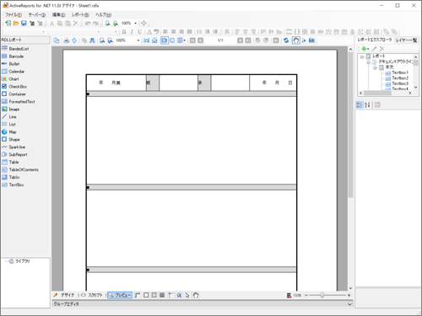The image size is (422, 316).
Task: Choose the Line tool in toolbox
Action: click(x=9, y=117)
